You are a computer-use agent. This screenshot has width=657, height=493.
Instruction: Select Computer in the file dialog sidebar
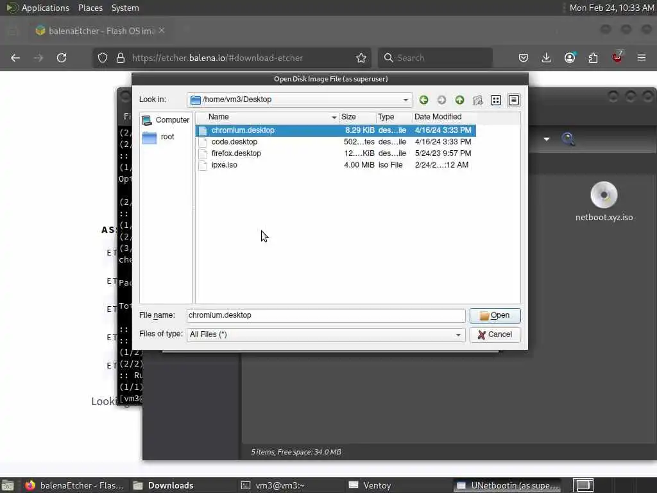(166, 120)
